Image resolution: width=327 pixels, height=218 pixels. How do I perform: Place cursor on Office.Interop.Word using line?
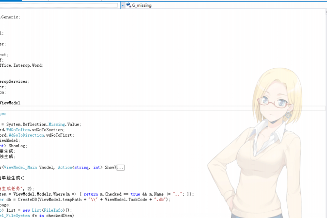tap(22, 65)
